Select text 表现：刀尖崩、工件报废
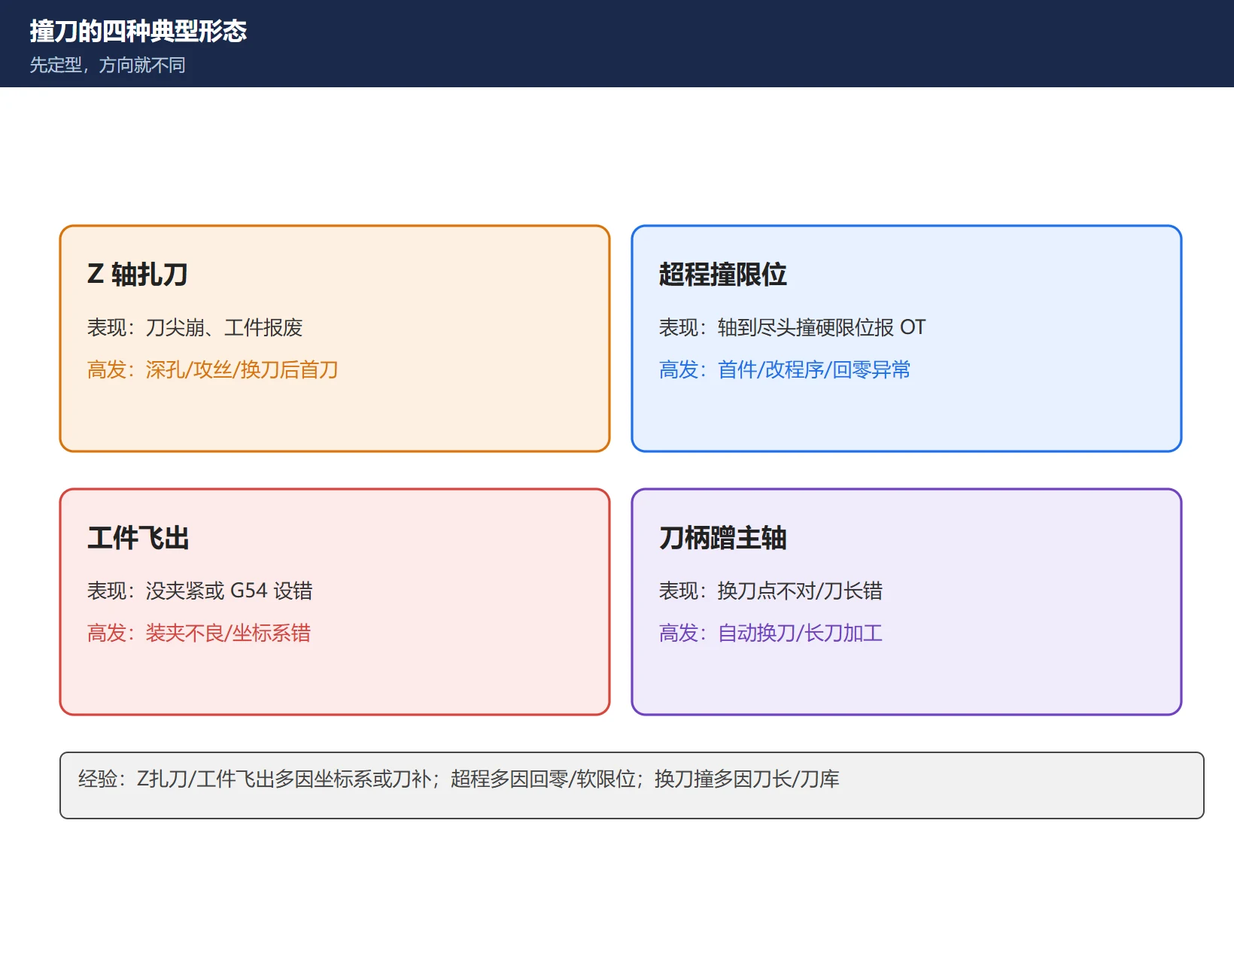The height and width of the screenshot is (963, 1234). coord(195,327)
